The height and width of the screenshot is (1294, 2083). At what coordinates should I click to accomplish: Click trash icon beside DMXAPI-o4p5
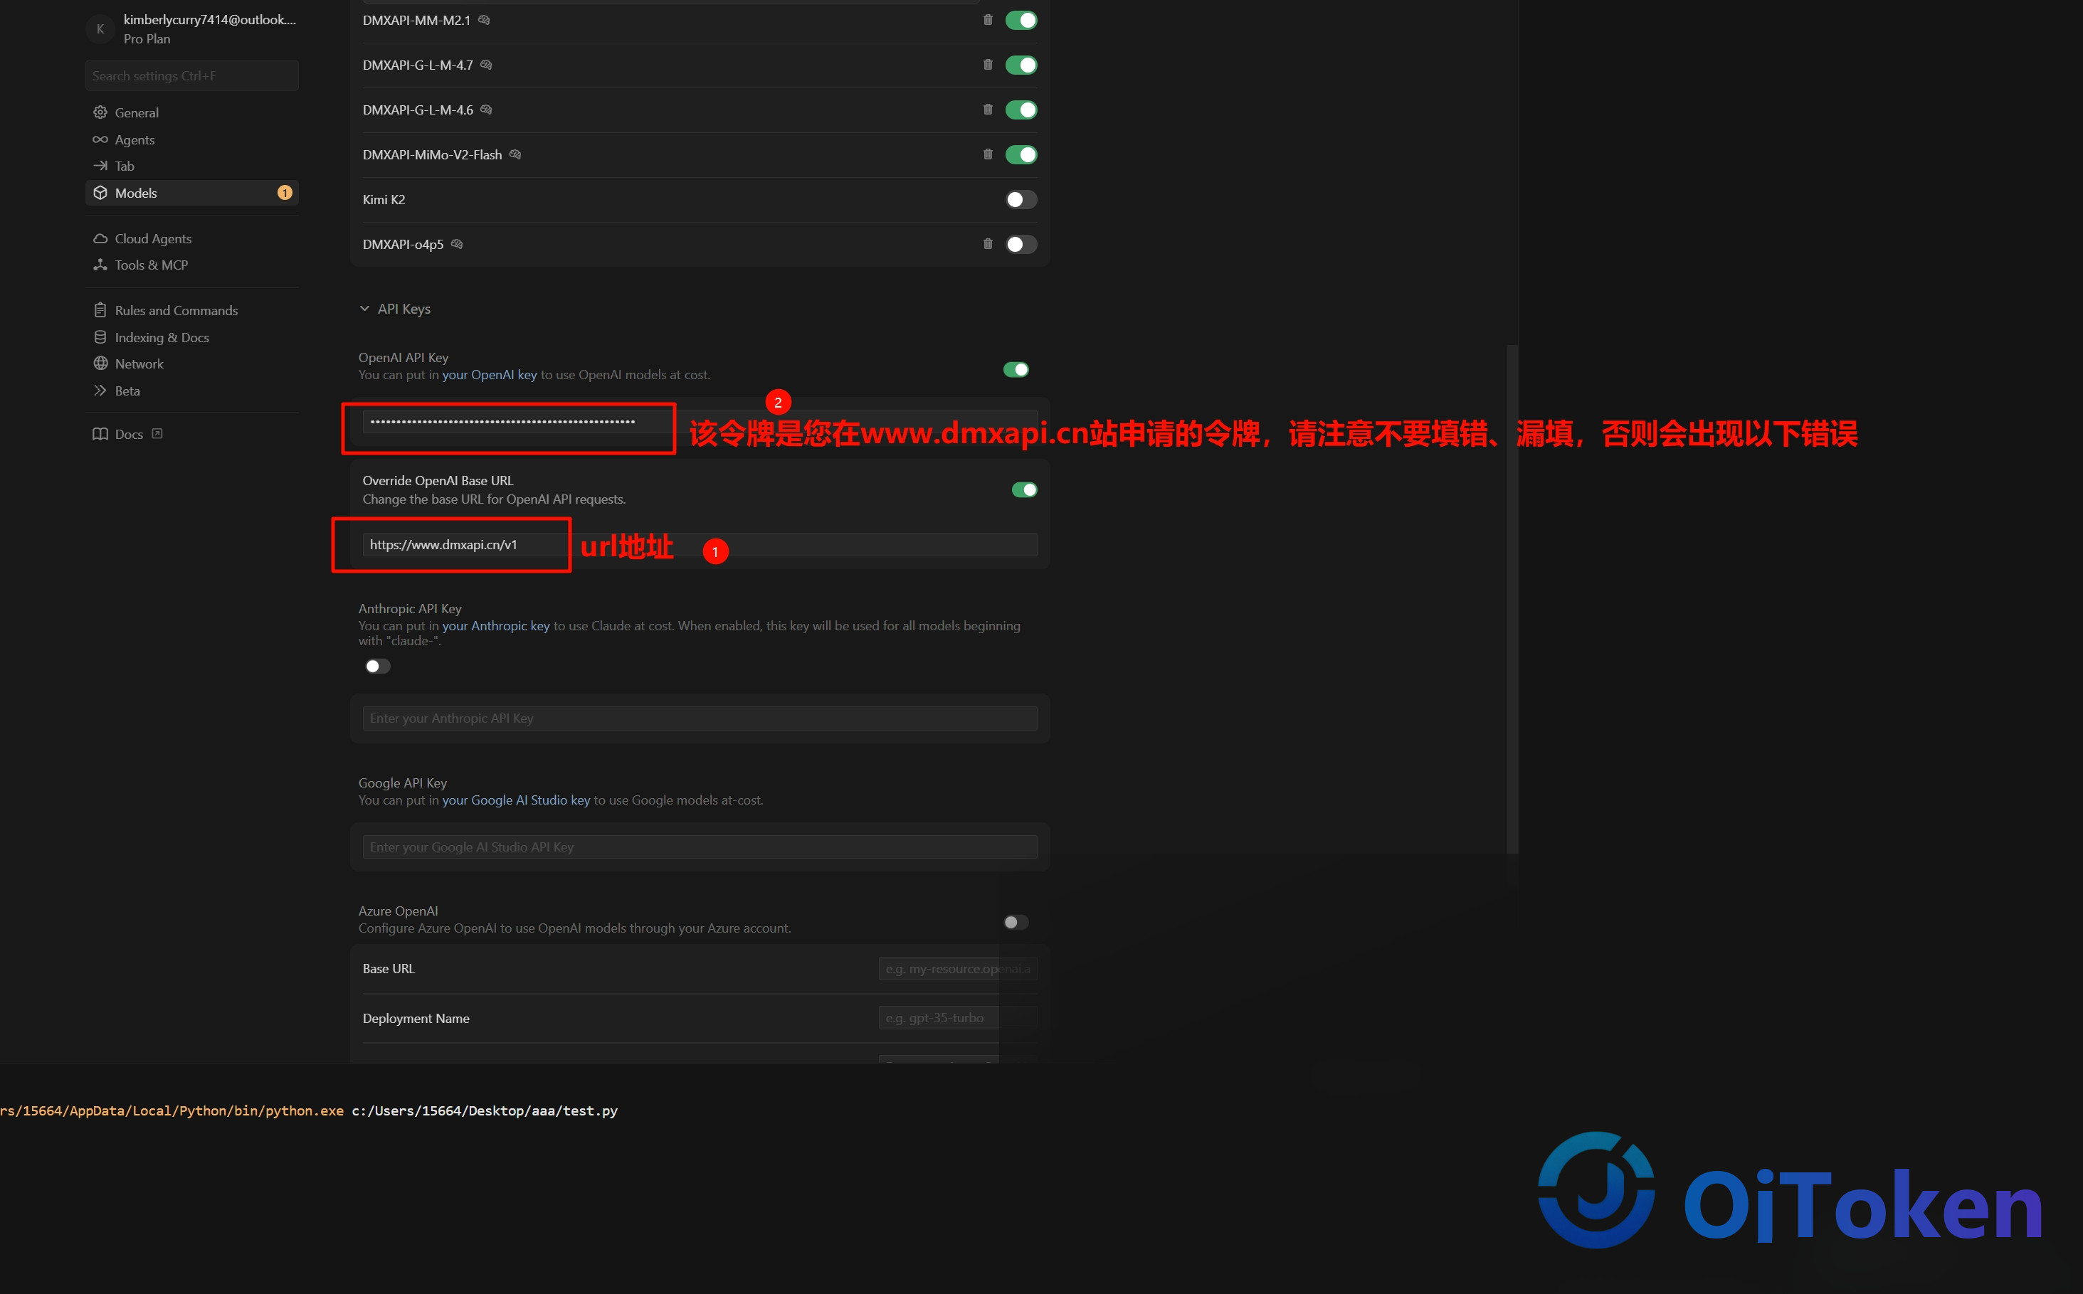(987, 244)
